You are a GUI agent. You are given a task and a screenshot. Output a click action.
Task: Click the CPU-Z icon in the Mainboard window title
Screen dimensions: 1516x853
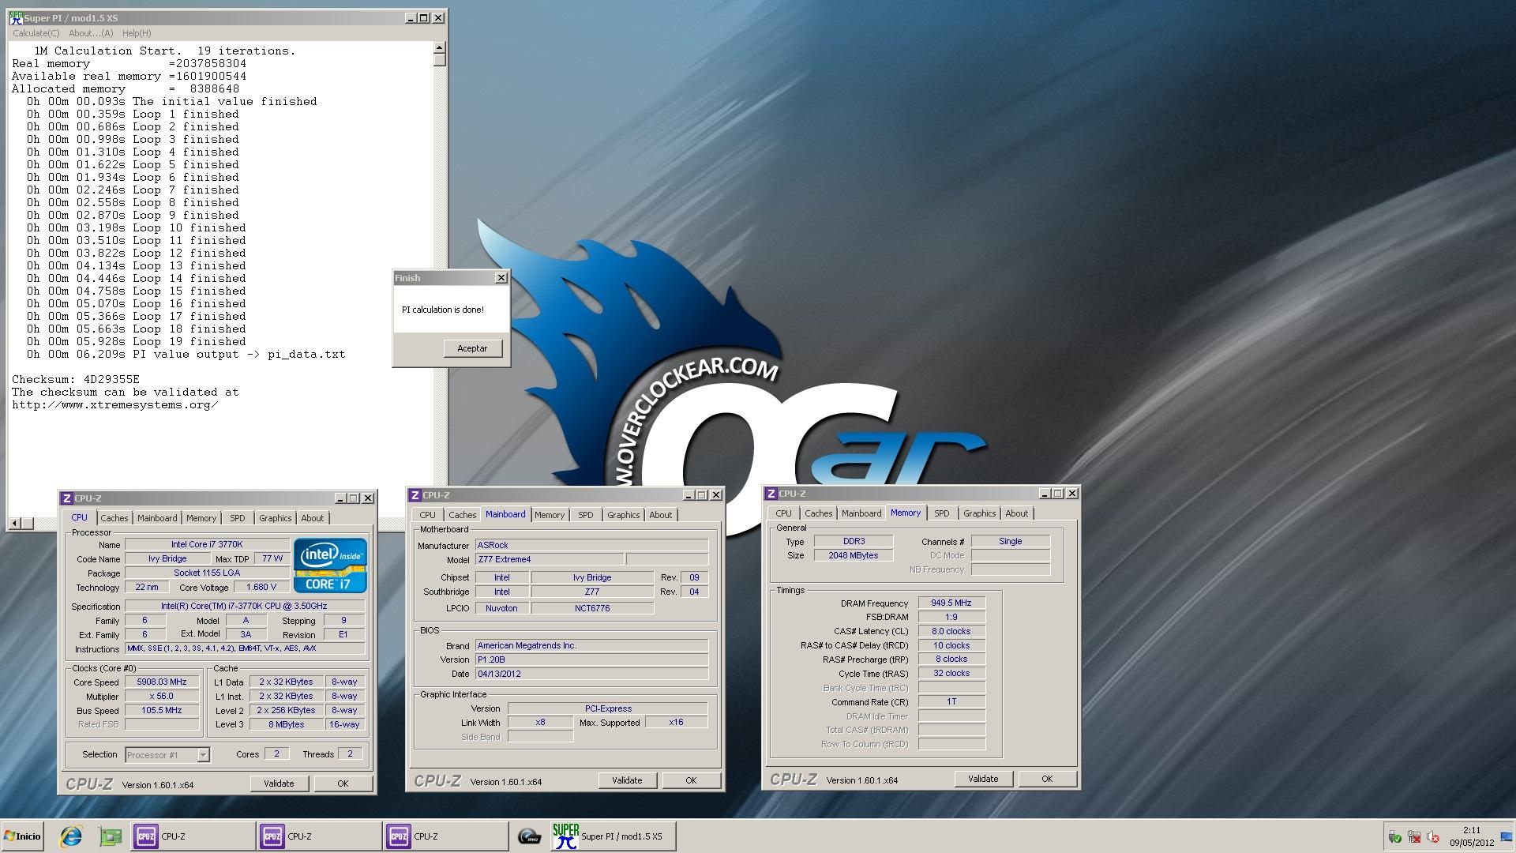[415, 495]
